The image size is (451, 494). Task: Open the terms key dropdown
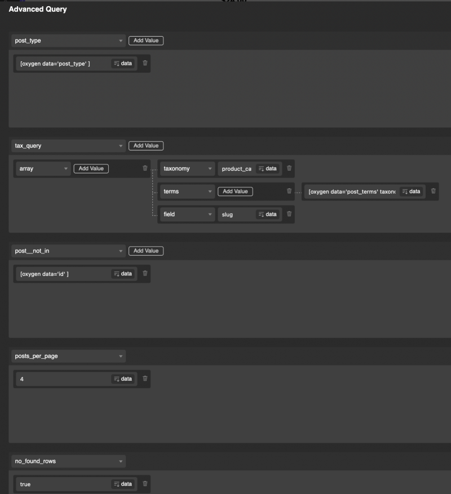186,192
